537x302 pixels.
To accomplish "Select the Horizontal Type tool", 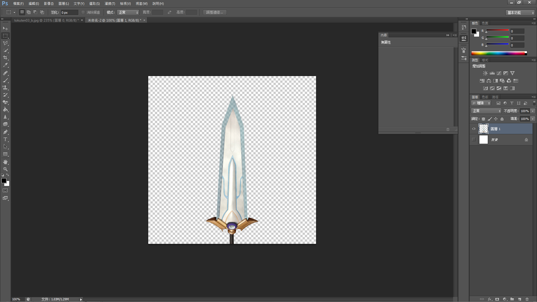I will coord(5,139).
